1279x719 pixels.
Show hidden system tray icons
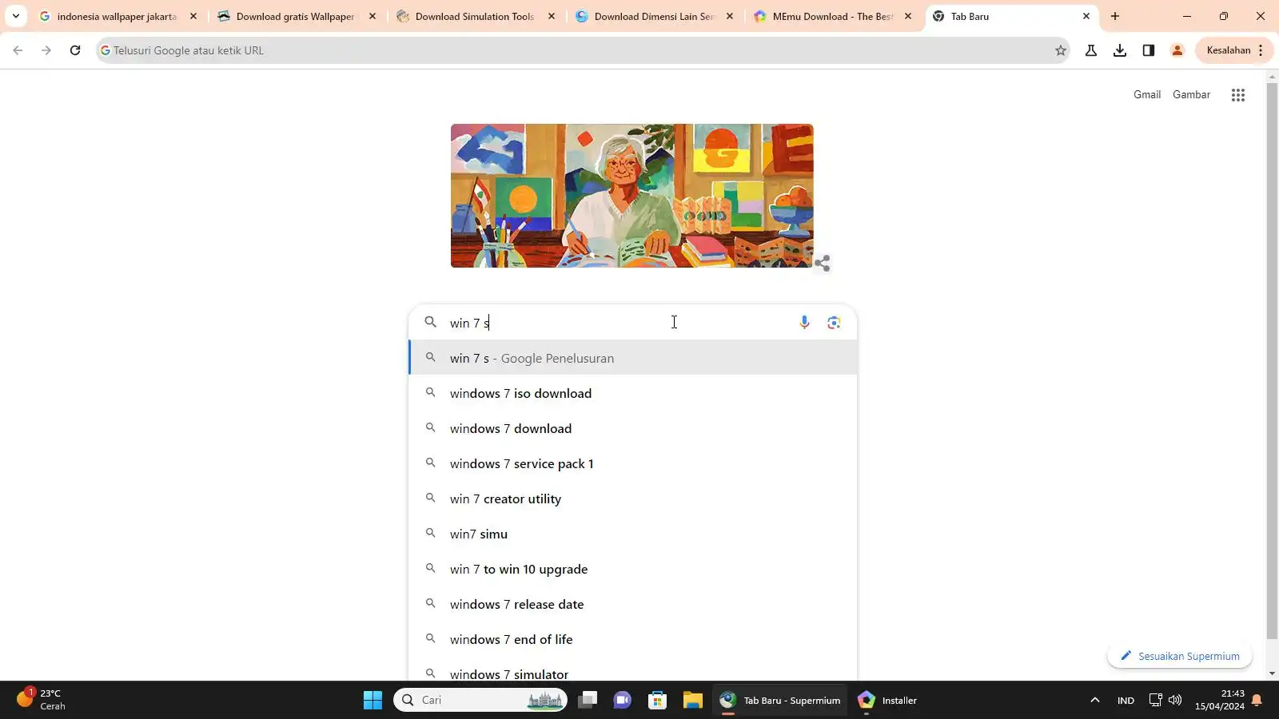[1095, 701]
